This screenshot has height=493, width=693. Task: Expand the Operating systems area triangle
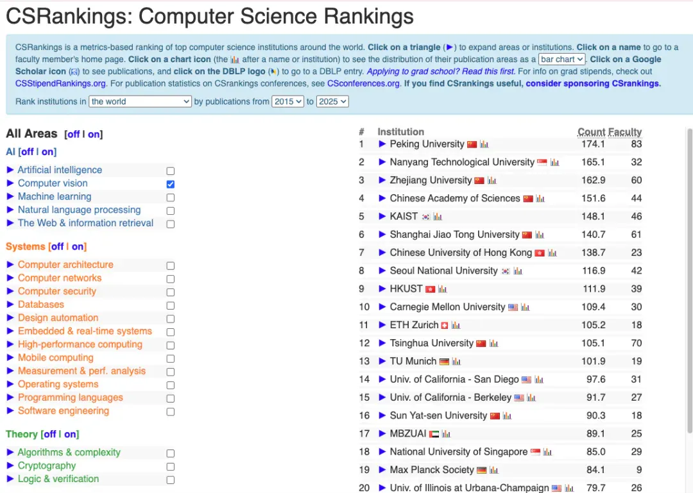[10, 384]
